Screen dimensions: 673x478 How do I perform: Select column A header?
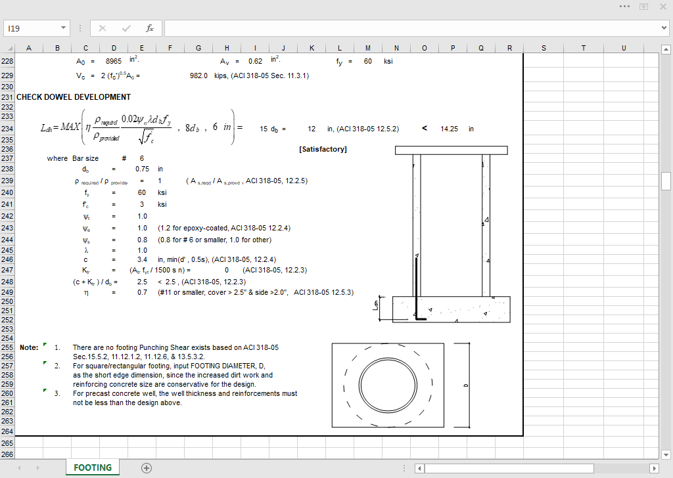tap(29, 48)
